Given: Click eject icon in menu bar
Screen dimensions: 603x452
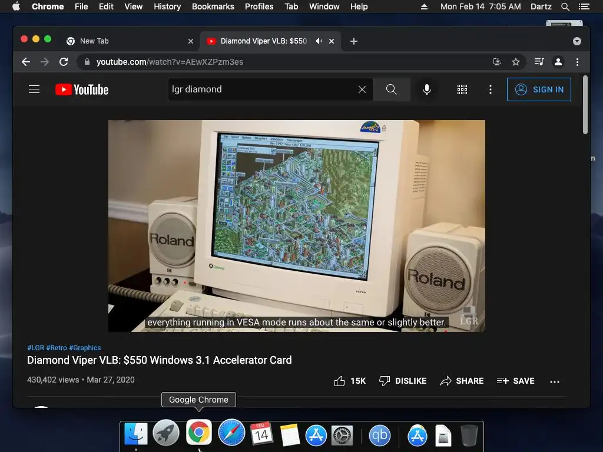Looking at the screenshot, I should point(424,6).
